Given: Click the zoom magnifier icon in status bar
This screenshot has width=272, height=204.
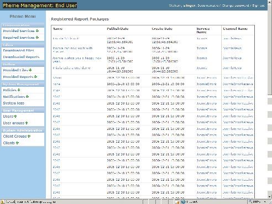Looking at the screenshot, I should coord(250,202).
